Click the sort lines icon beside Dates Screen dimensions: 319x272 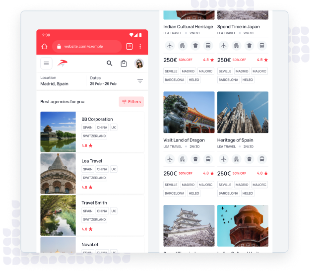(140, 81)
